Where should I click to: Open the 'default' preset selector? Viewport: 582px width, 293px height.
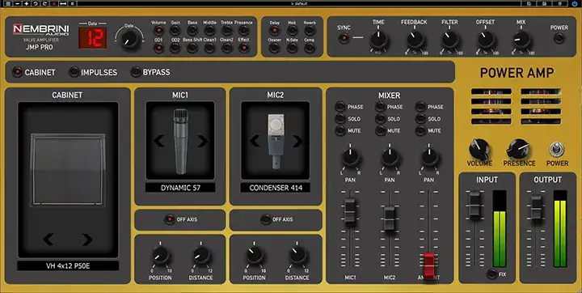299,3
